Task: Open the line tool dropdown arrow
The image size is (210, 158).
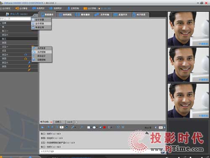Action: click(x=75, y=127)
